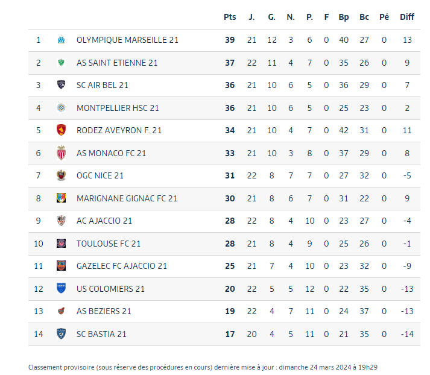
Task: Click the Bc goals-against column header
Action: [364, 17]
